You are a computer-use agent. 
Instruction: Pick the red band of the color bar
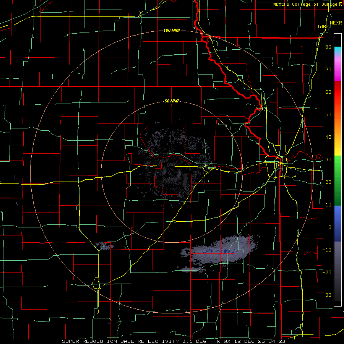tap(338, 92)
